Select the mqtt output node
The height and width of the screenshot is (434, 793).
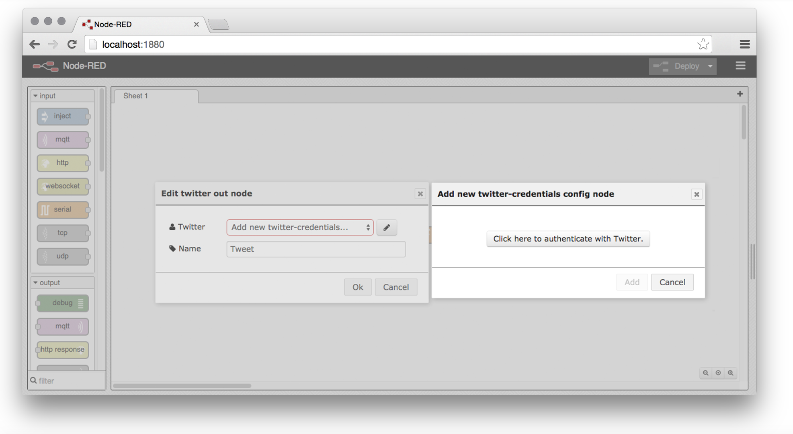pos(63,326)
